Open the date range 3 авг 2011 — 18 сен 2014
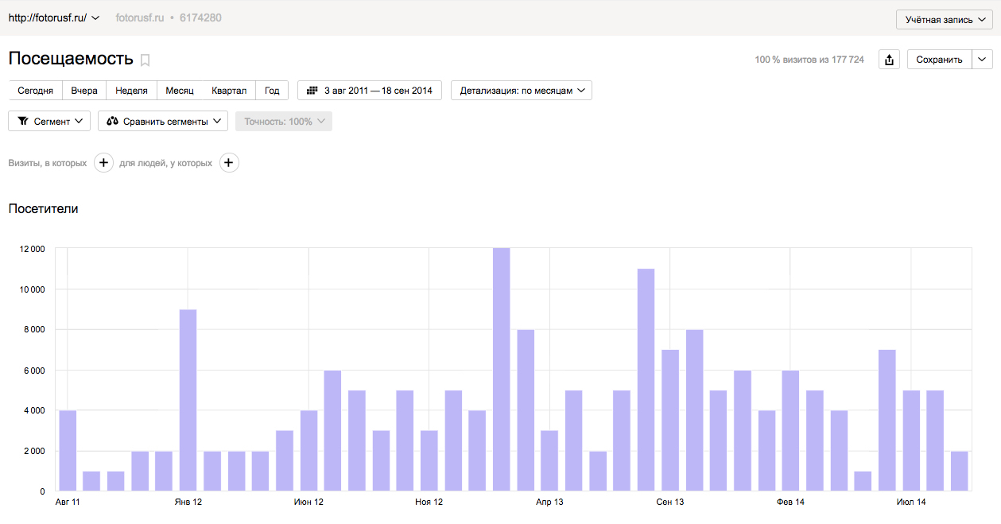Image resolution: width=1001 pixels, height=524 pixels. tap(370, 91)
